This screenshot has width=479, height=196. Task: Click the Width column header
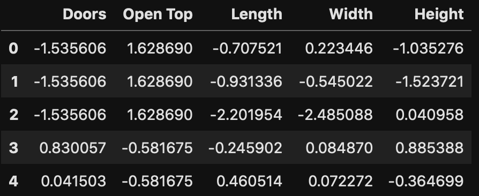tap(351, 14)
